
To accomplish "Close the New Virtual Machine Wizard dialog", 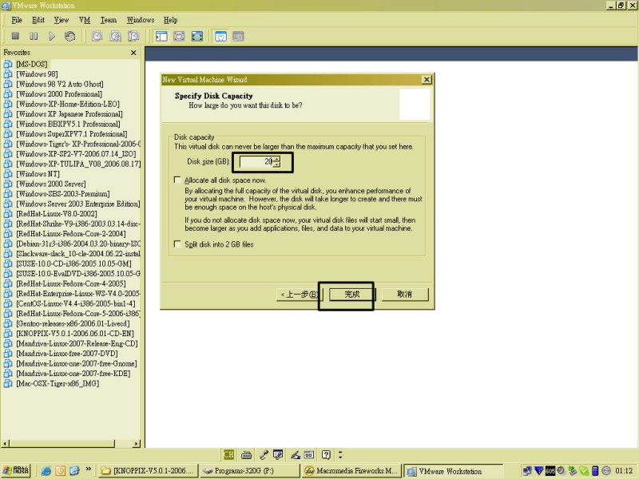I will tap(427, 79).
